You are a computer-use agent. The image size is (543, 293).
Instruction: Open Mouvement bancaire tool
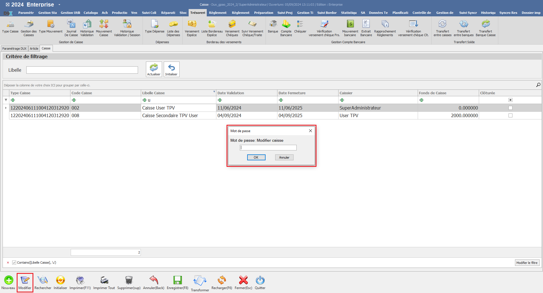tap(350, 28)
